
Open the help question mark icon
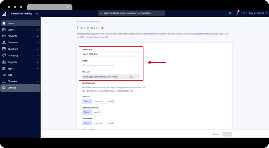point(230,13)
